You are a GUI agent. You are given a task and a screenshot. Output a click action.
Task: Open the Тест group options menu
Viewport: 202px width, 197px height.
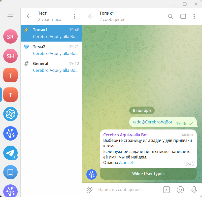click(75, 16)
